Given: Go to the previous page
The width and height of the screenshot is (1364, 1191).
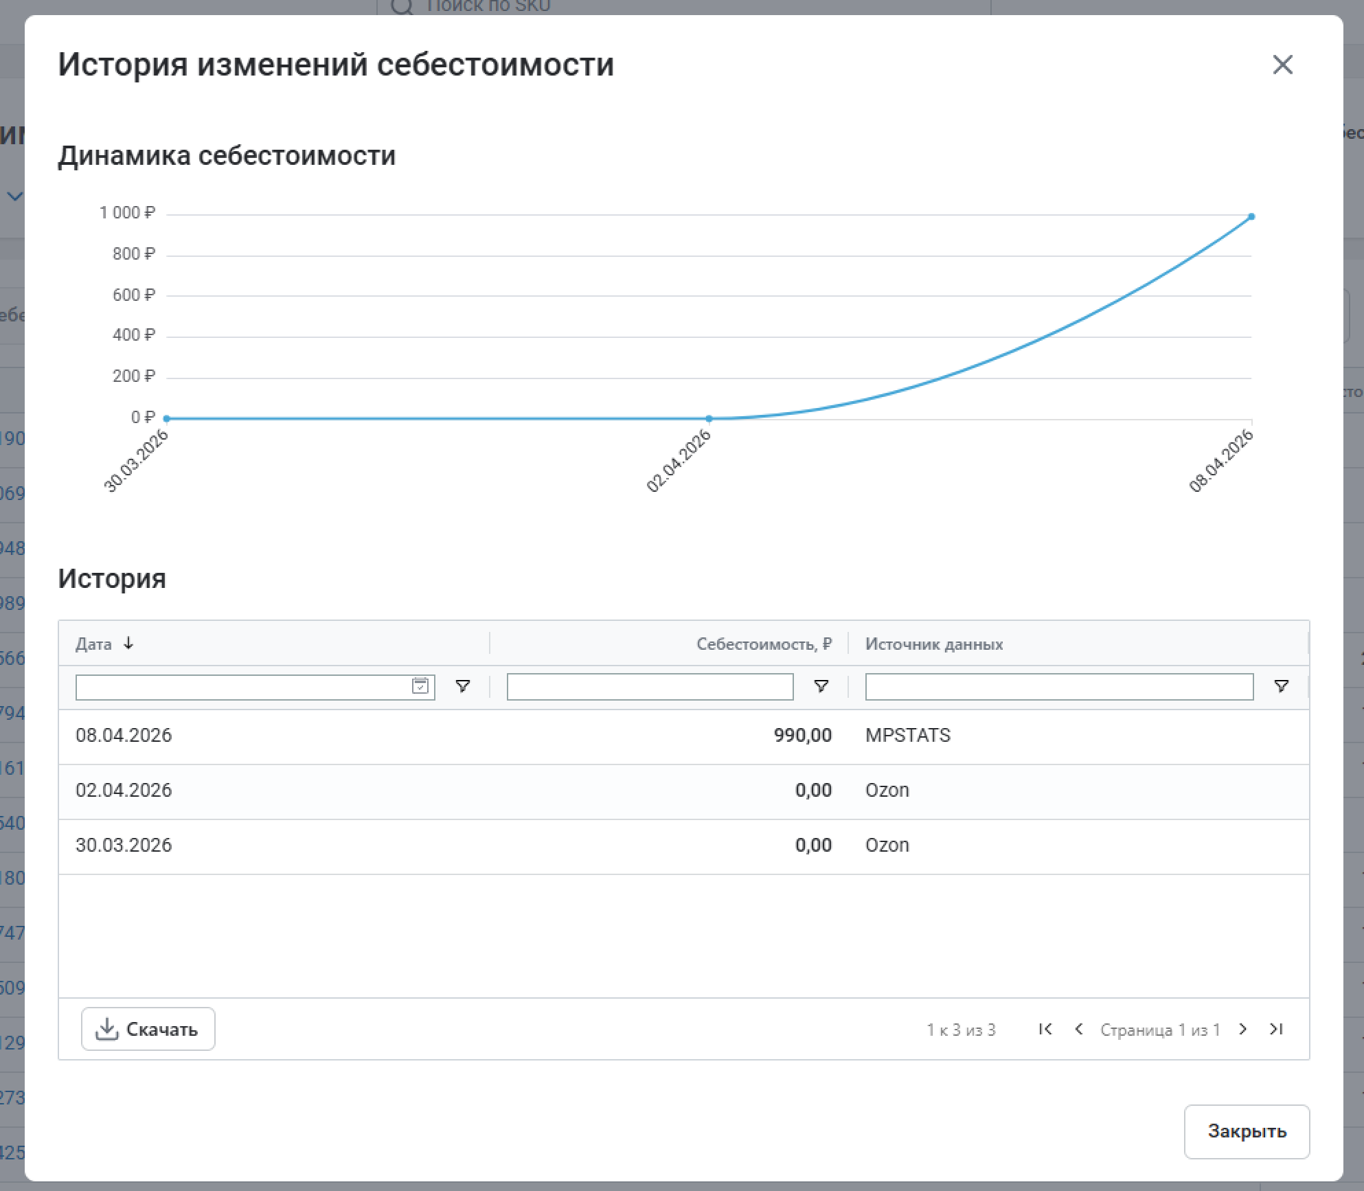Looking at the screenshot, I should click(1079, 1029).
